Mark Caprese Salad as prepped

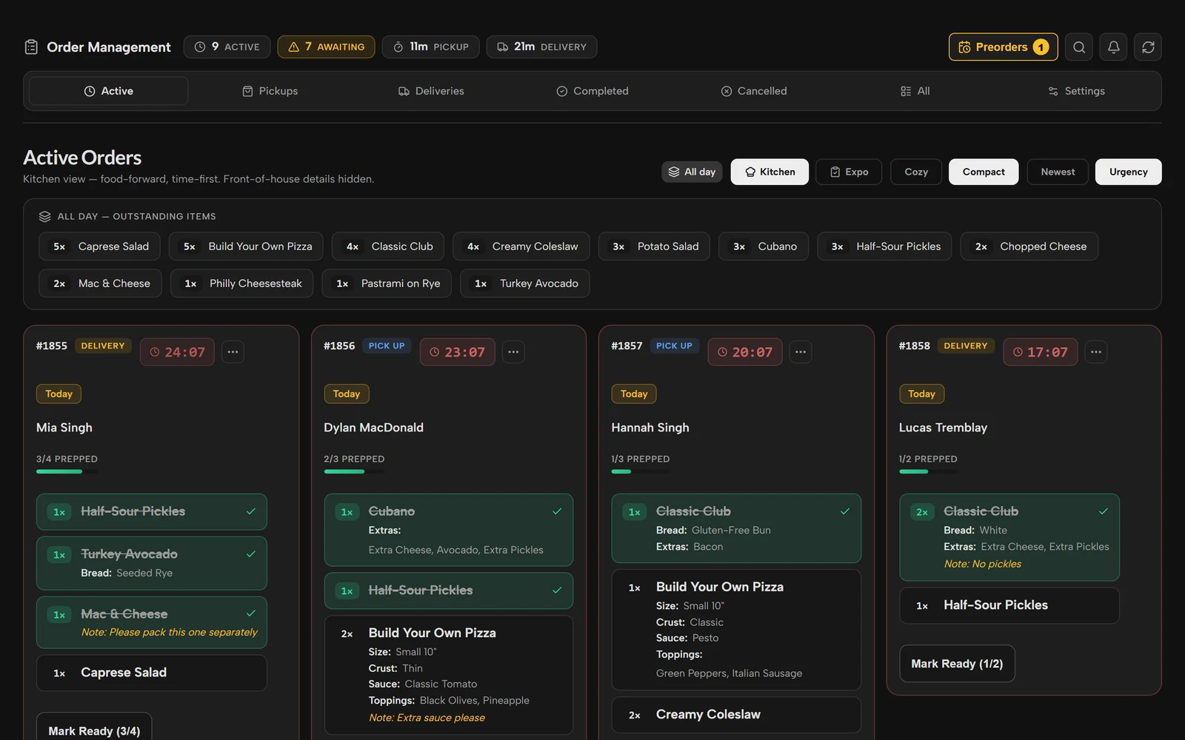click(x=152, y=673)
